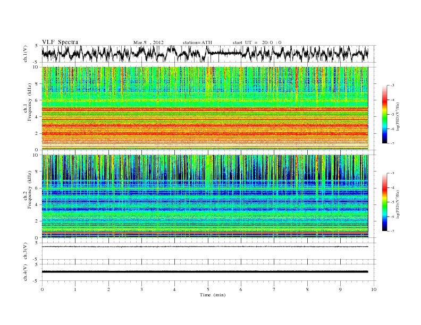Screen dimensions: 421x325
Task: Click the "-7" tick on ch.2 colorbar
Action: (x=392, y=231)
